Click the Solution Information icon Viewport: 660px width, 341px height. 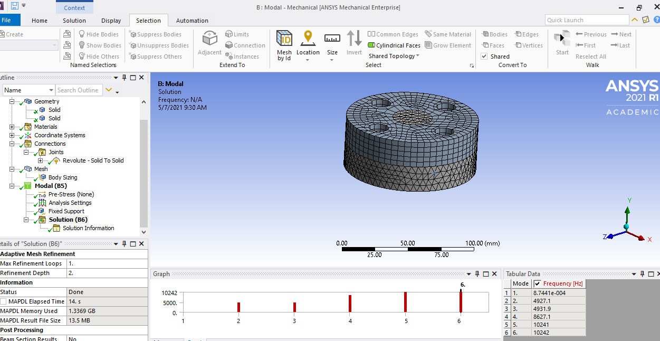[x=56, y=228]
